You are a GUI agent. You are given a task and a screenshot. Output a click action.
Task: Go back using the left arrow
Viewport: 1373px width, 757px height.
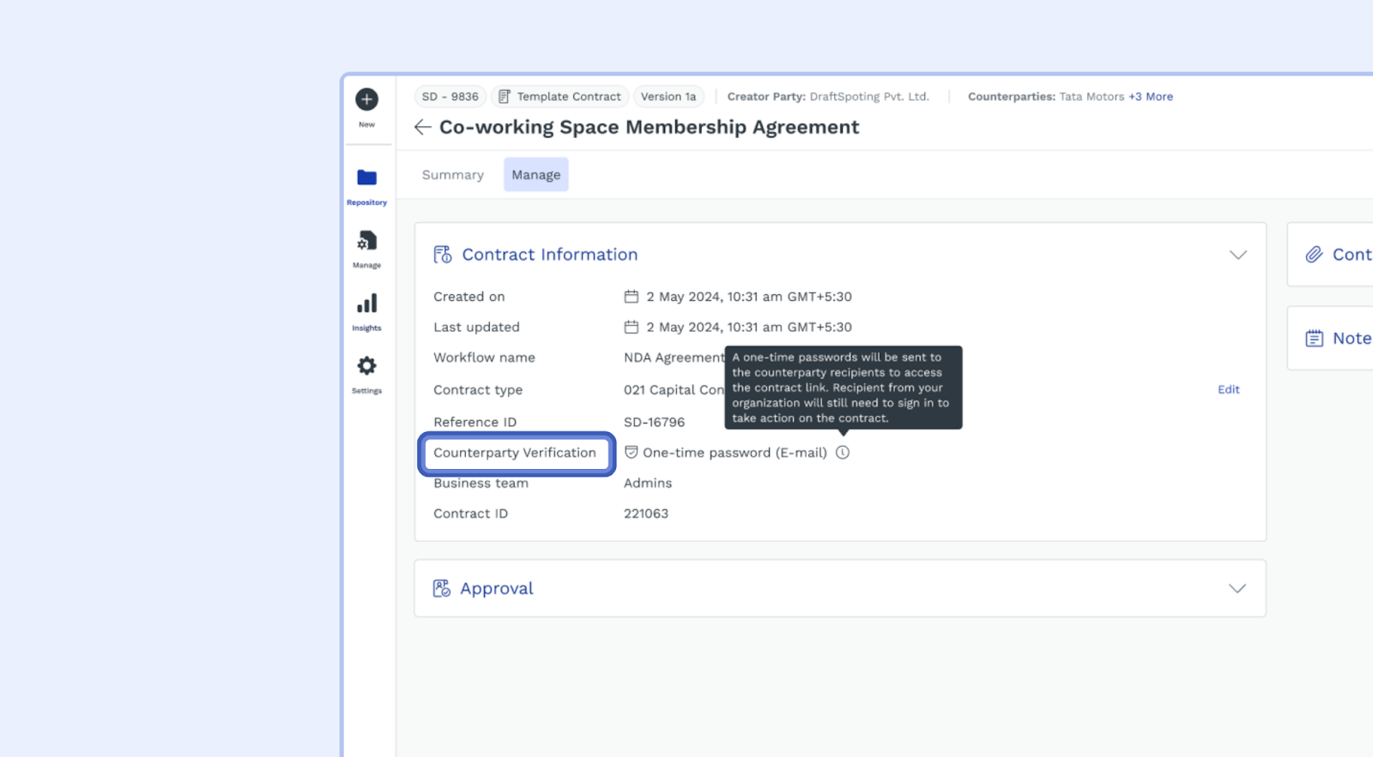(x=422, y=128)
